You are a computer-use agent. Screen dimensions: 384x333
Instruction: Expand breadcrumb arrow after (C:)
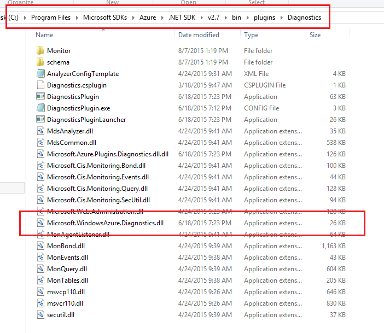[x=25, y=17]
